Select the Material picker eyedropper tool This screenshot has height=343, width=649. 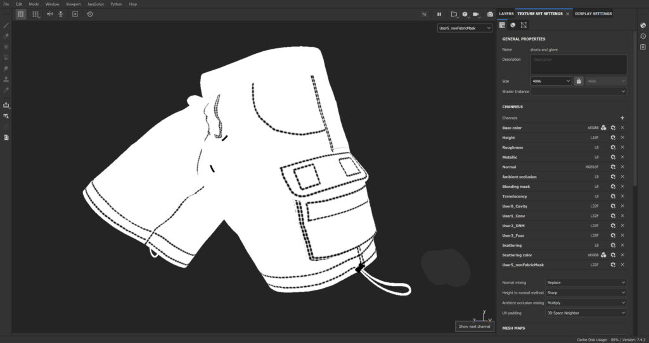[6, 90]
